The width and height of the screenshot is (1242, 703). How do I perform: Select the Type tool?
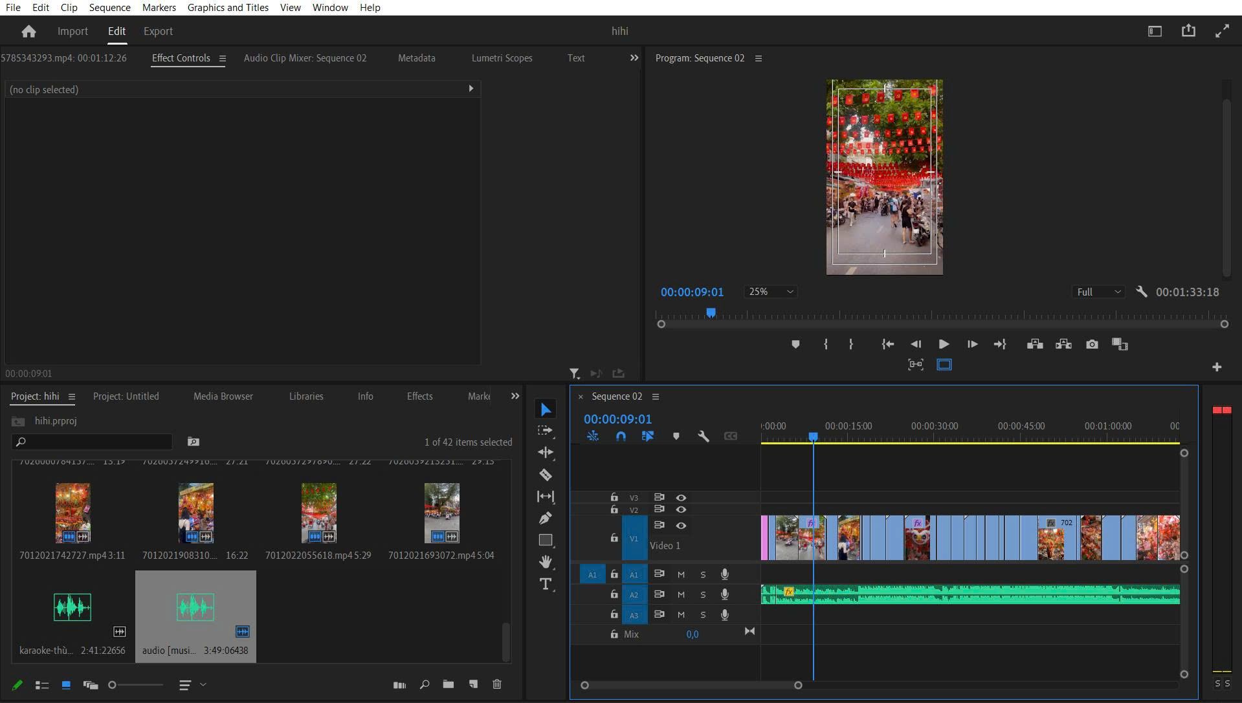[546, 584]
